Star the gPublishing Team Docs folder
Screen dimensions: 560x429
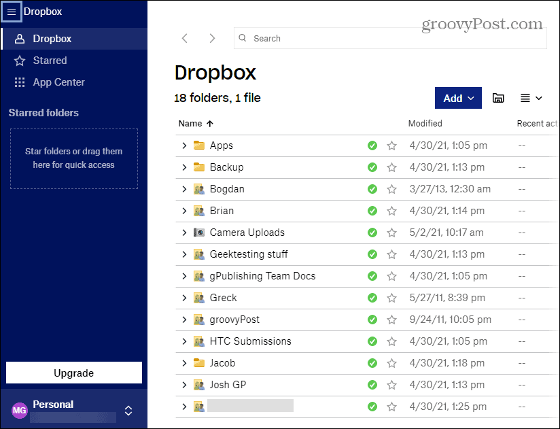pyautogui.click(x=391, y=276)
